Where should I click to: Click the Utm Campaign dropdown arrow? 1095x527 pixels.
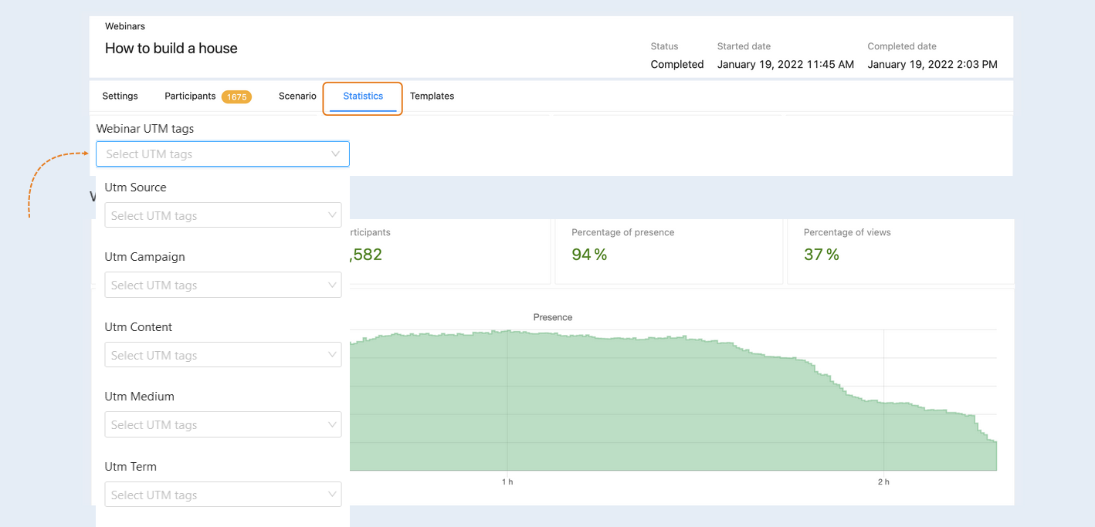point(332,285)
